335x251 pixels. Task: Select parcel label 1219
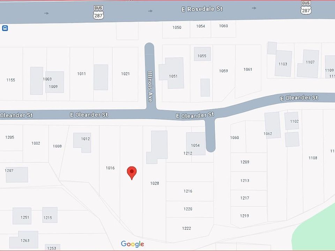pyautogui.click(x=244, y=216)
